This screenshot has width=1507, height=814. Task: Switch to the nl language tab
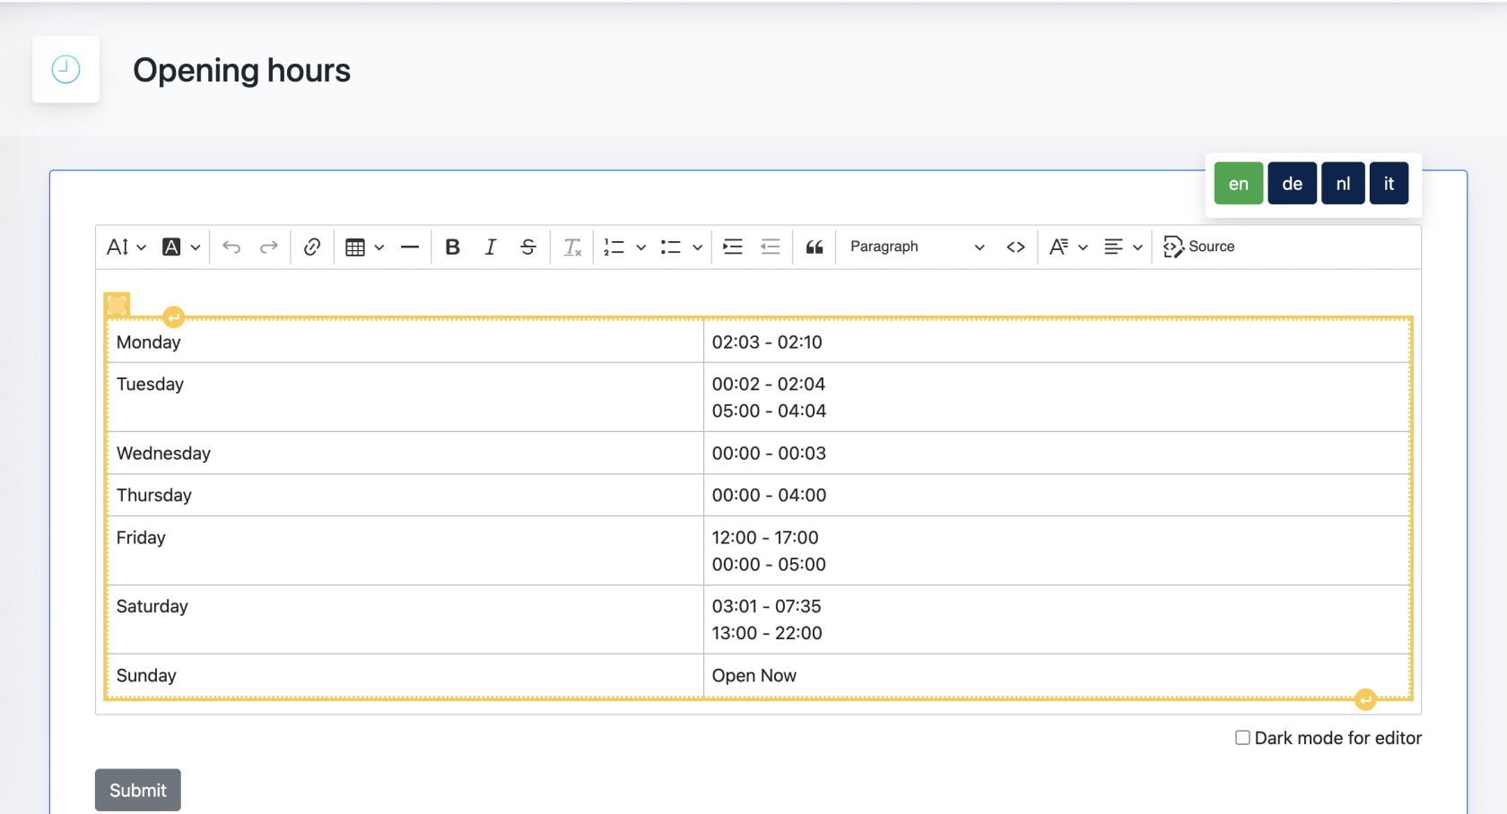pos(1343,184)
